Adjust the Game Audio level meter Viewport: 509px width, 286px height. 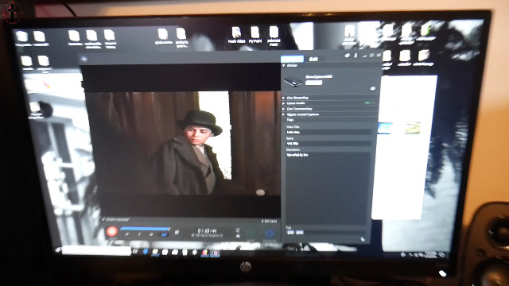(x=369, y=102)
